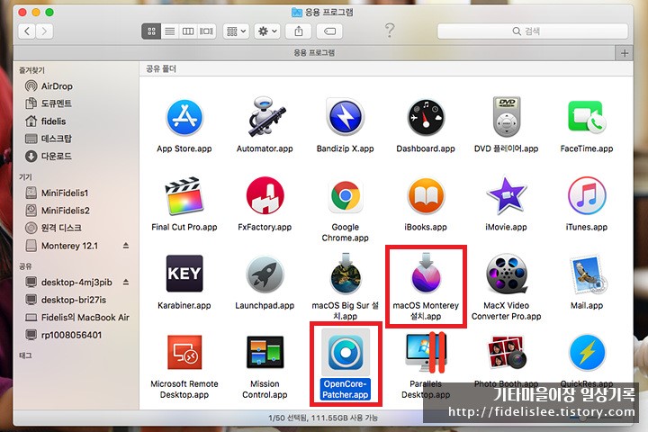
Task: Click the Photo Booth.app icon
Action: (x=507, y=352)
